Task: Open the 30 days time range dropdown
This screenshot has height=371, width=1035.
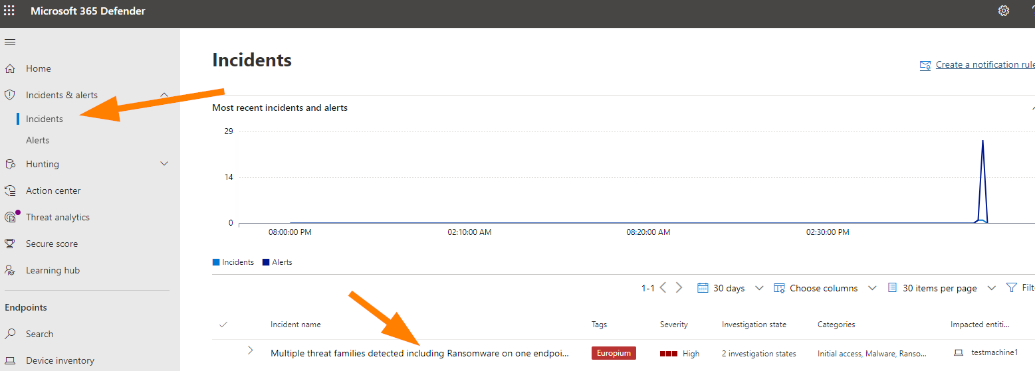Action: click(759, 288)
